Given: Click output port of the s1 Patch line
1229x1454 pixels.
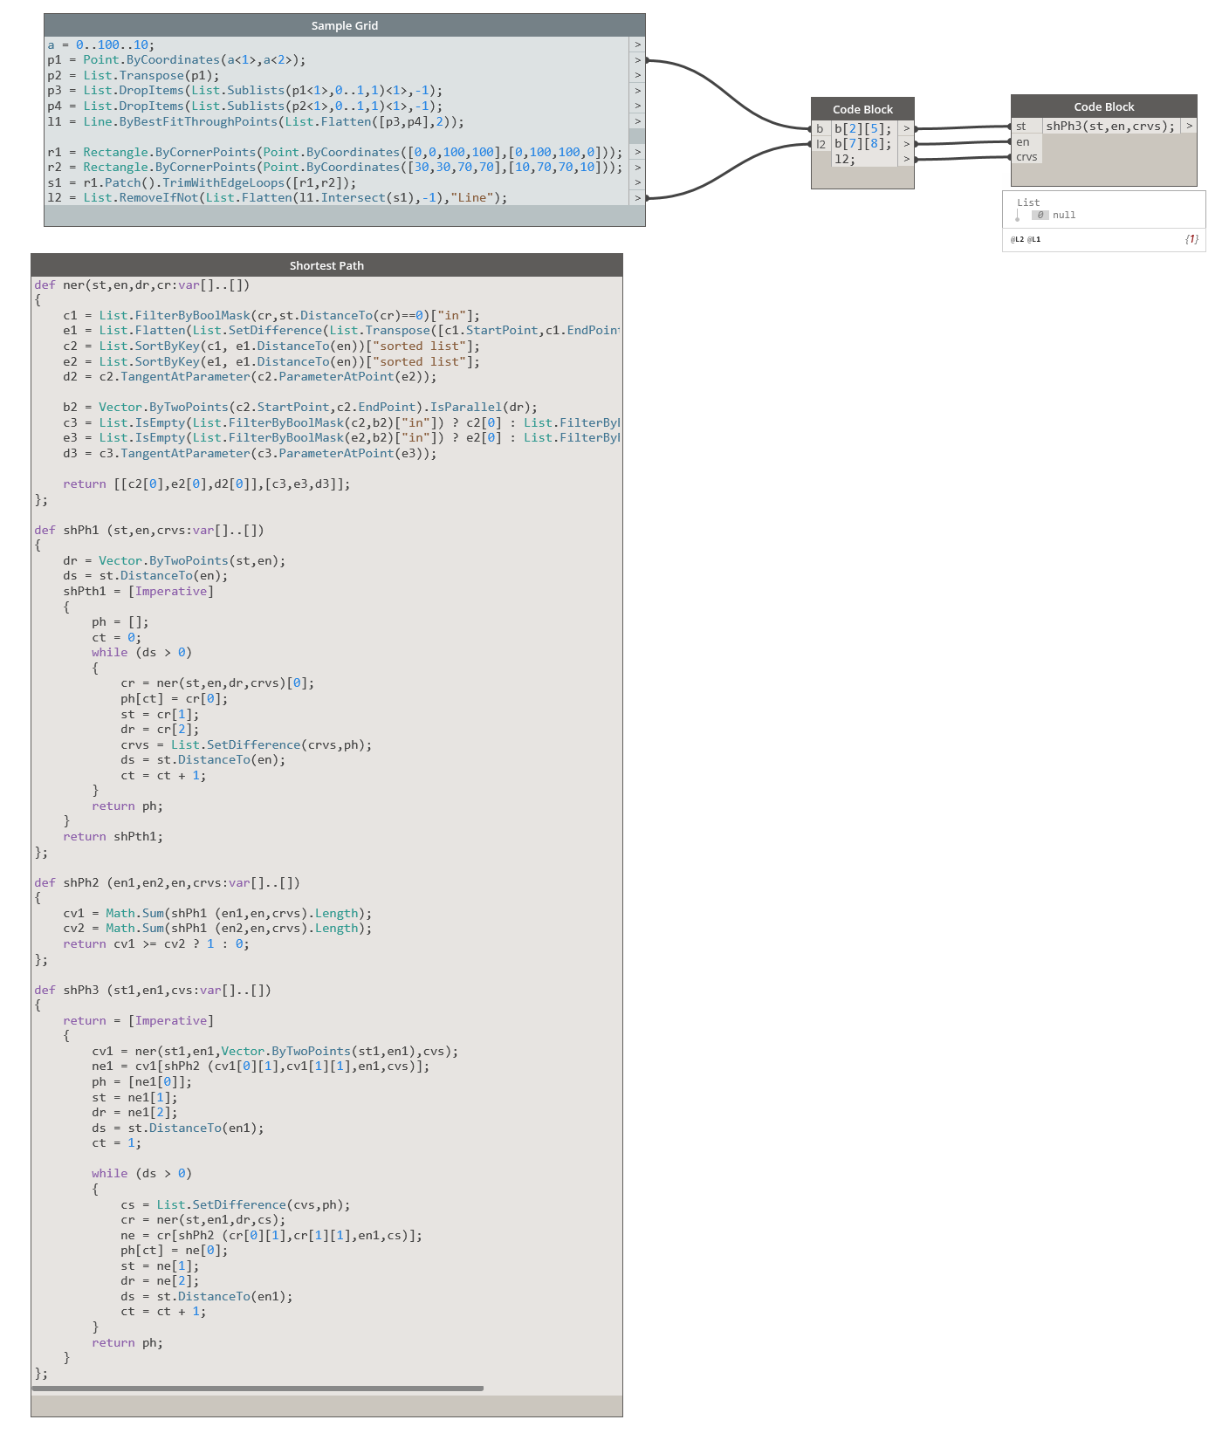Looking at the screenshot, I should point(637,182).
